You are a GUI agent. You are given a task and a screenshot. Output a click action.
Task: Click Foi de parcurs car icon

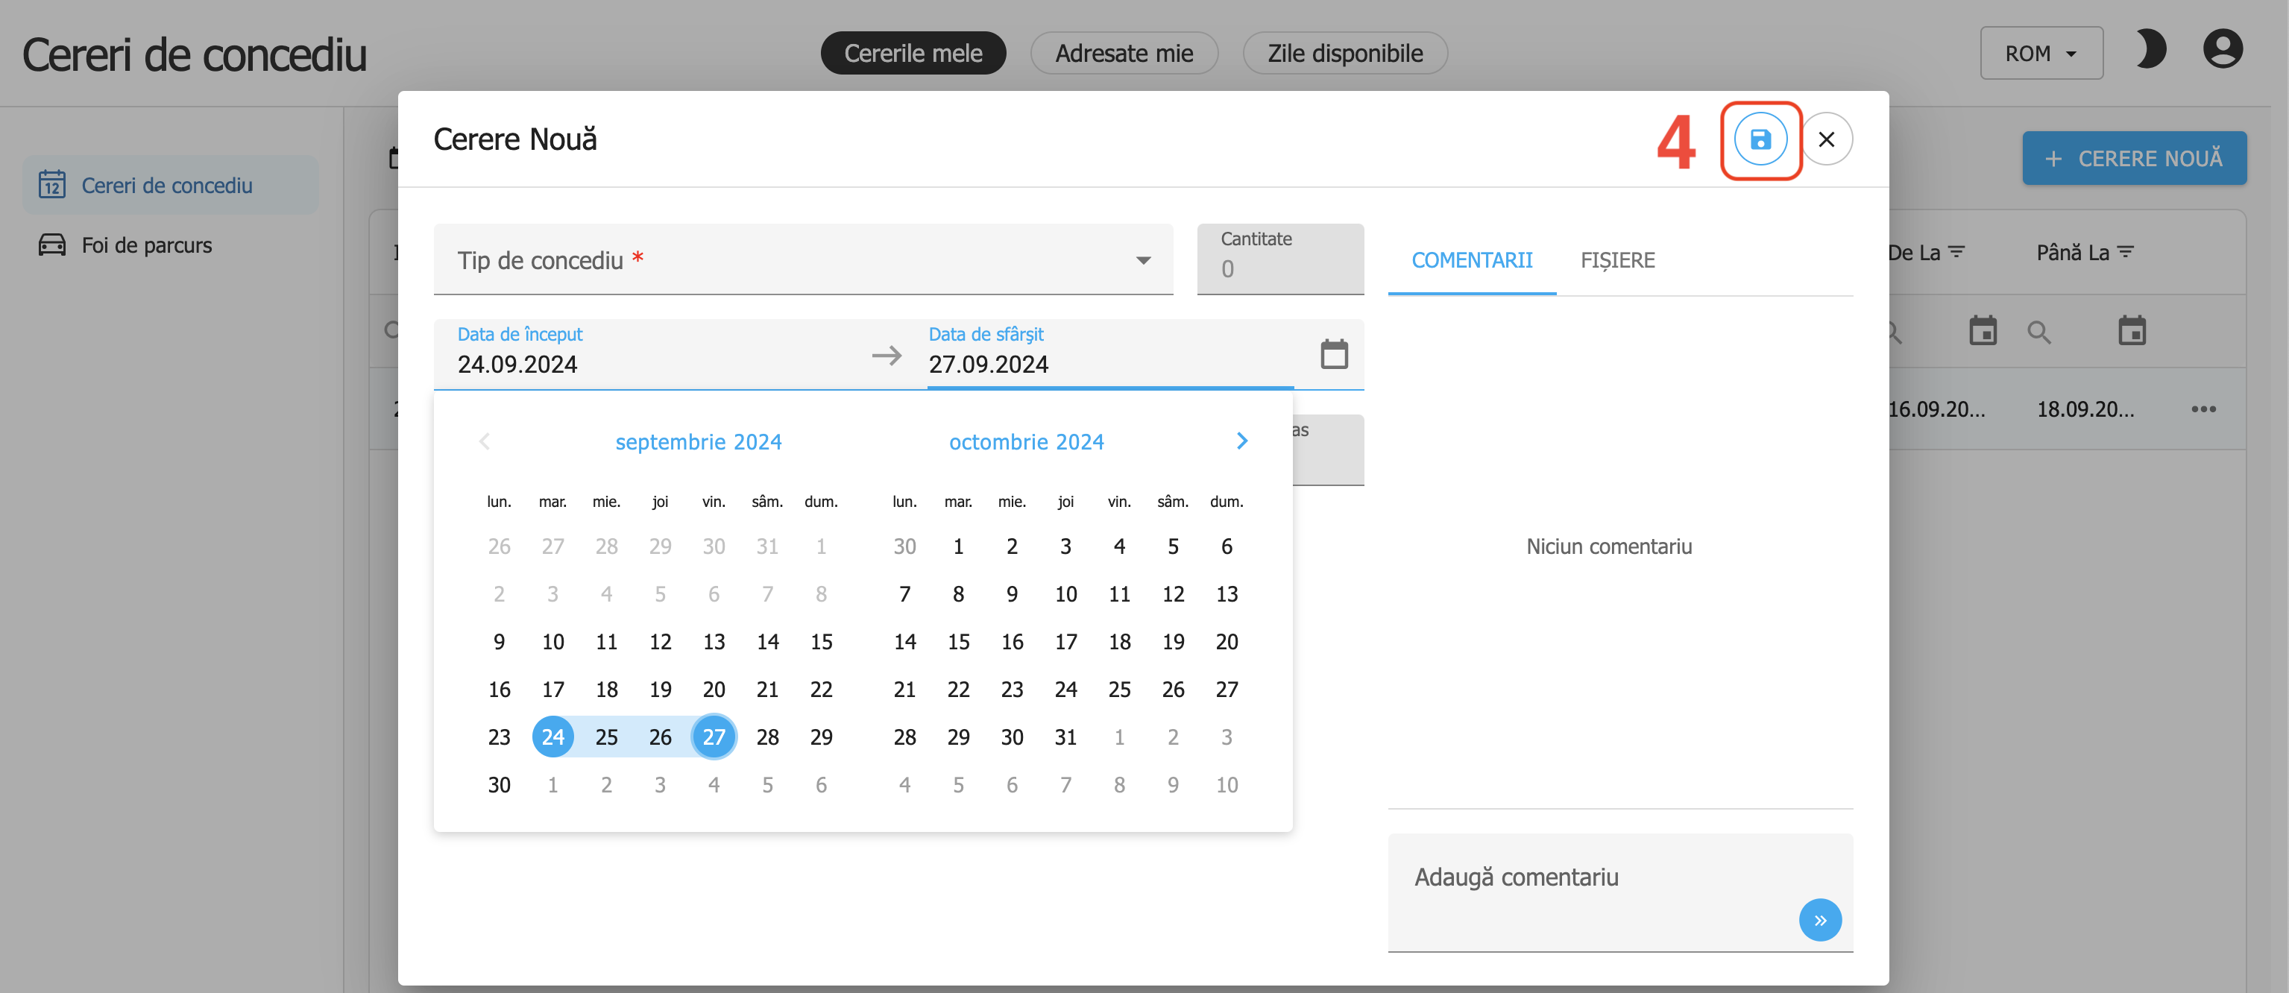point(51,245)
